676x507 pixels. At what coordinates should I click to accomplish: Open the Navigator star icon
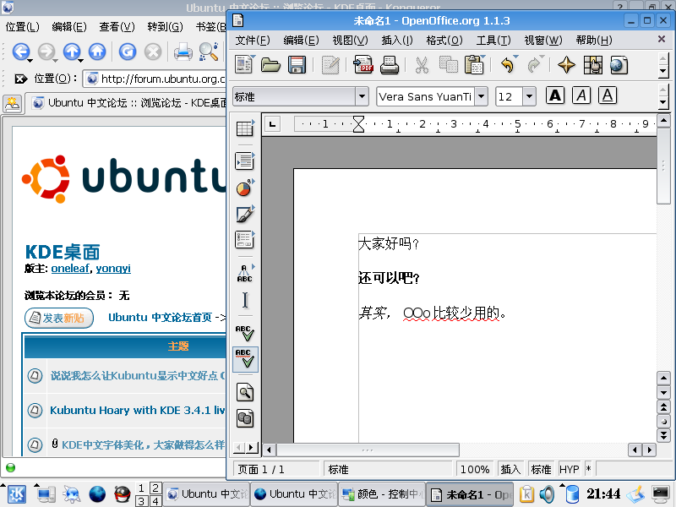566,65
